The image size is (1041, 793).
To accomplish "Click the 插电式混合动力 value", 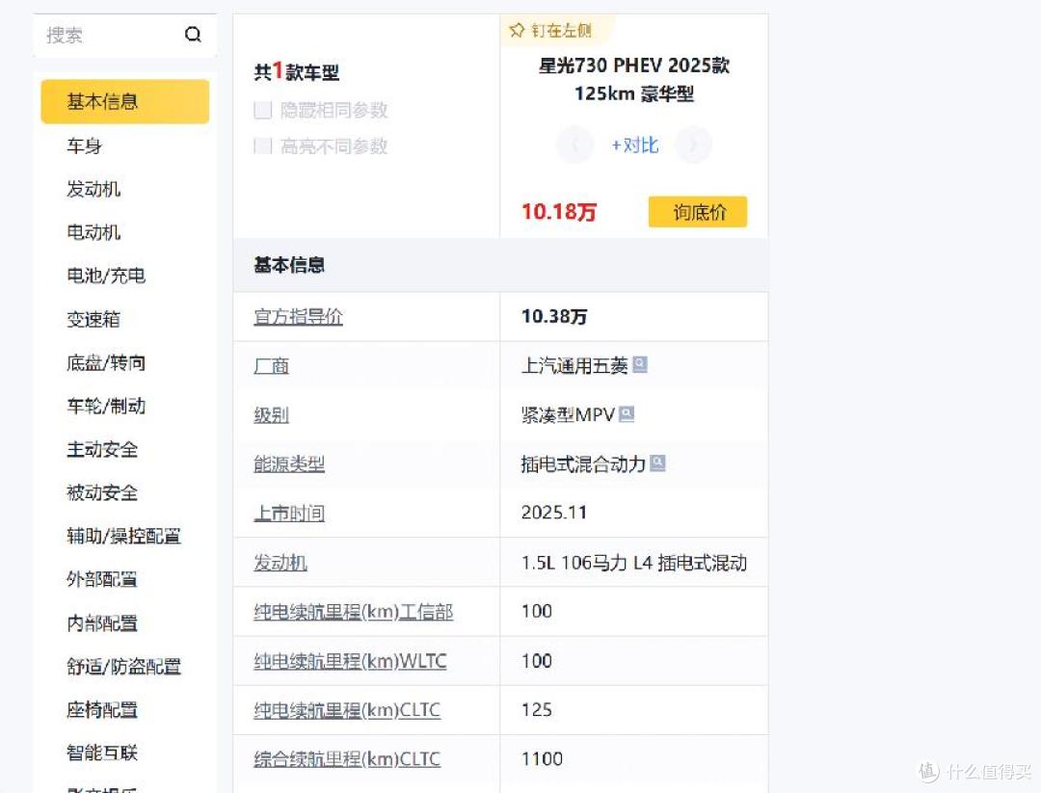I will (x=583, y=463).
